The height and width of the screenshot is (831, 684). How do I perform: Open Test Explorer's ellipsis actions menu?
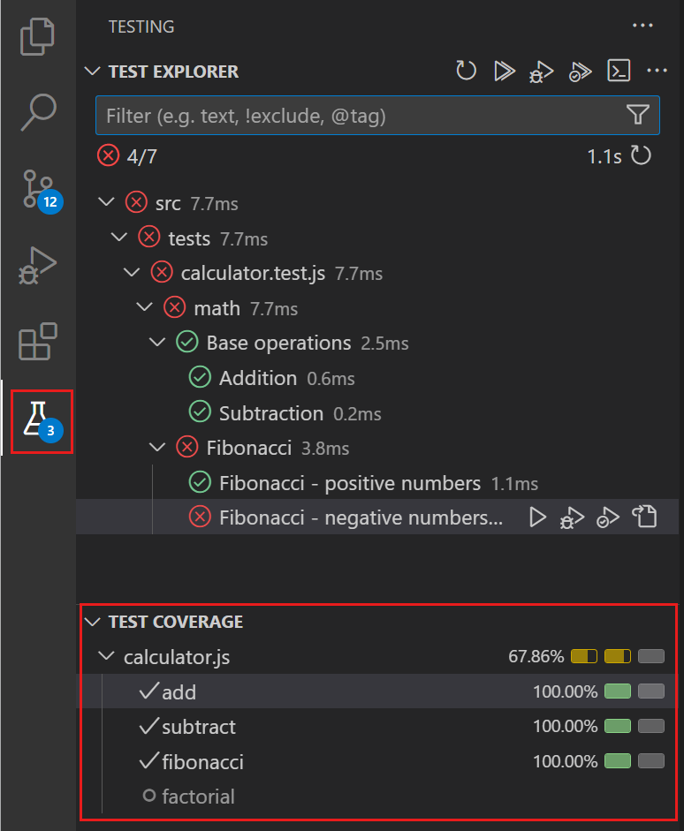tap(657, 71)
